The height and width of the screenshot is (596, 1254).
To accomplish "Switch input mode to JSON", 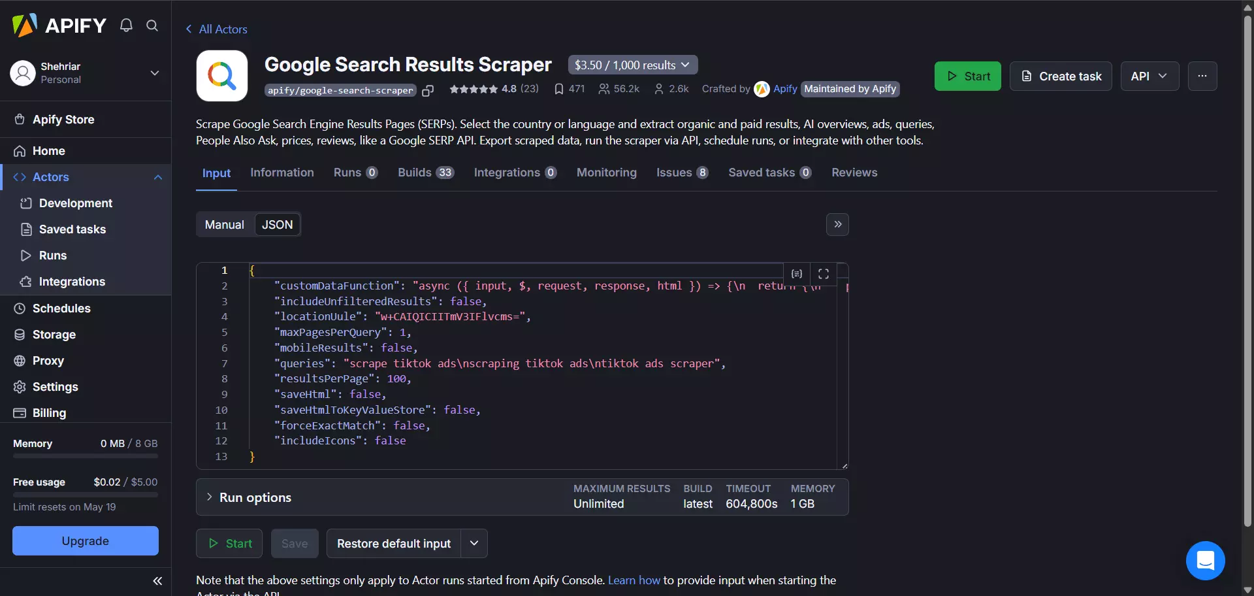I will click(277, 224).
